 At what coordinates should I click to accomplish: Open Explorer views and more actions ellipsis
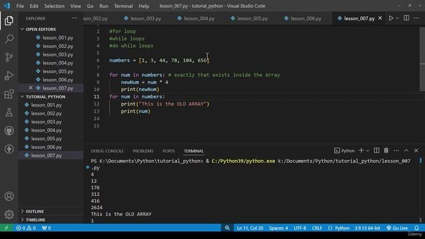click(74, 18)
